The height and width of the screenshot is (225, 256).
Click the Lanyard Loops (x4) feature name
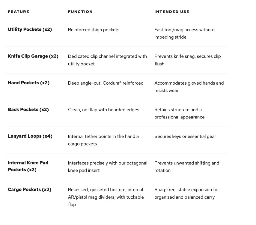click(30, 136)
